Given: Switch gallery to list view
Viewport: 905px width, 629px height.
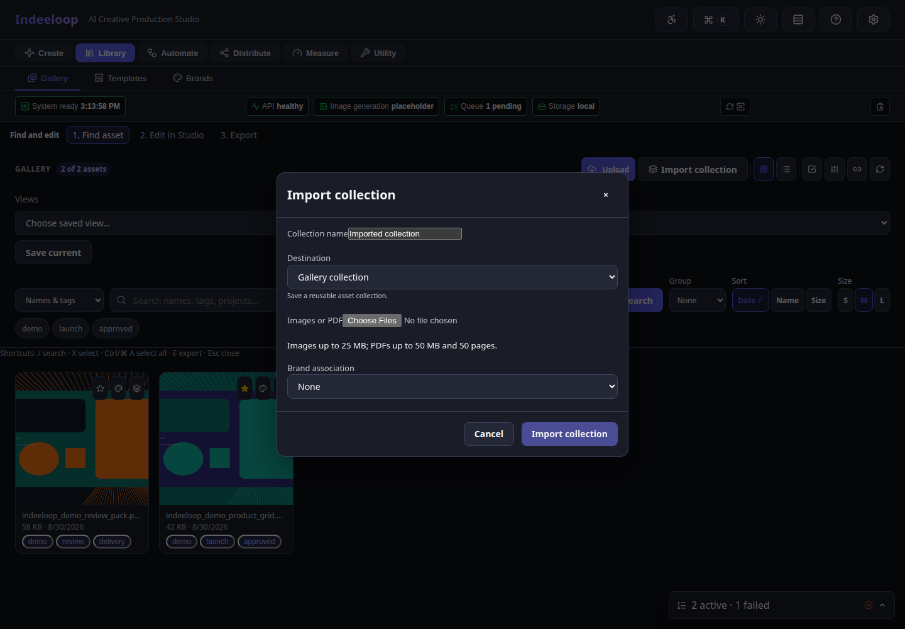Looking at the screenshot, I should (786, 169).
